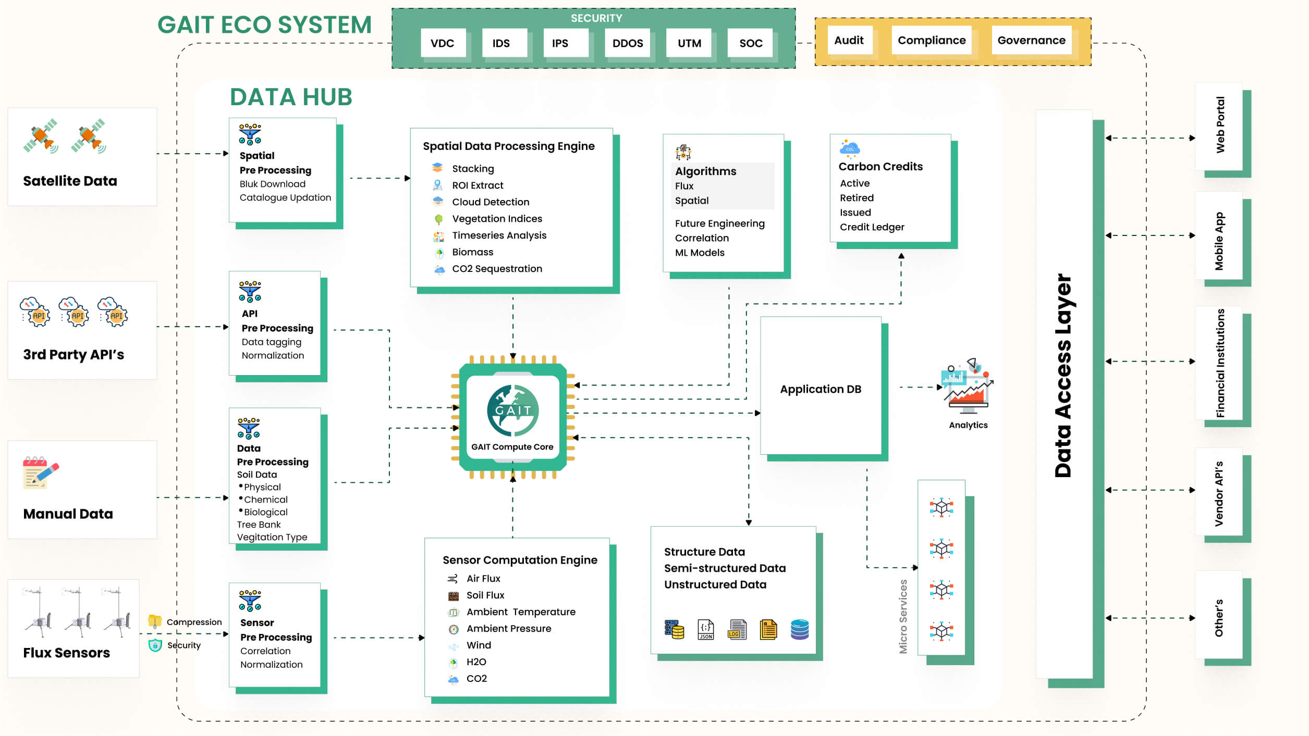This screenshot has width=1309, height=736.
Task: Click the Application DB box
Action: [821, 385]
